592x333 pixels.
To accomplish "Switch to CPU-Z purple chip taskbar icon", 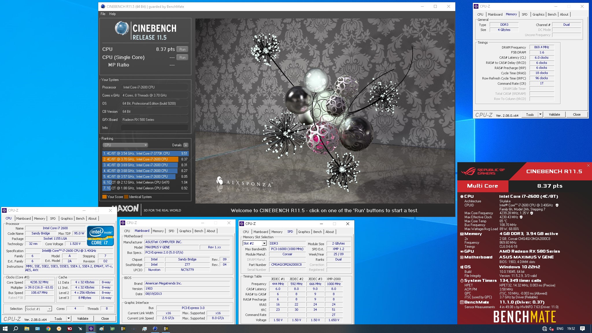I will click(x=91, y=329).
